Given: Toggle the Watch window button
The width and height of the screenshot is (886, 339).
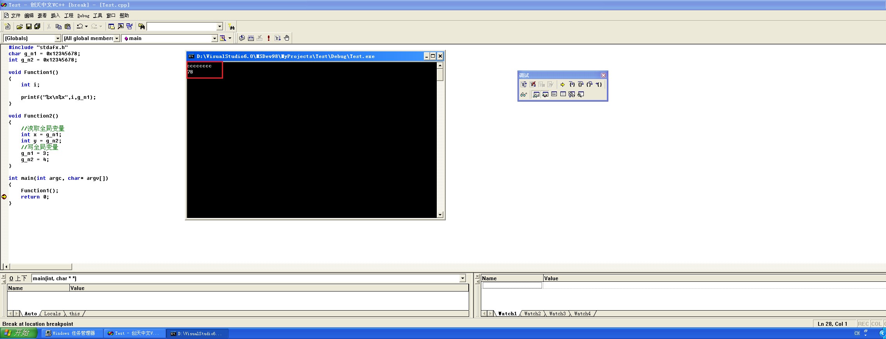Looking at the screenshot, I should (536, 94).
